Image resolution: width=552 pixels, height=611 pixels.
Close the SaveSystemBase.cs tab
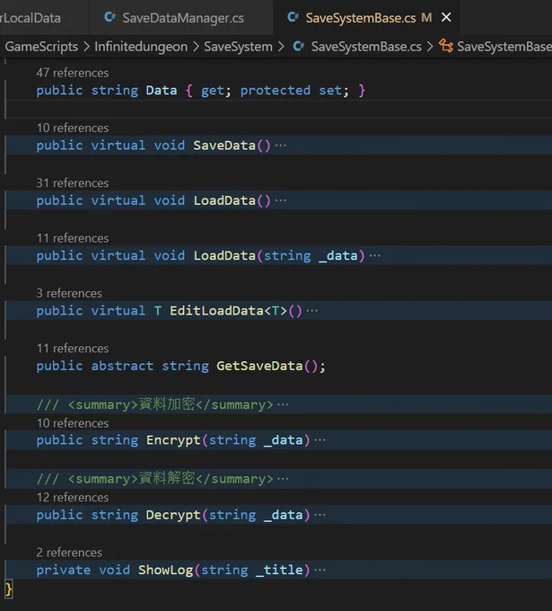(446, 17)
